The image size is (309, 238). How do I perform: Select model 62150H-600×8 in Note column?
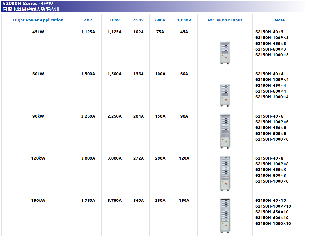click(x=270, y=176)
